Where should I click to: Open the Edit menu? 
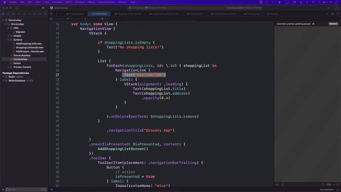pyautogui.click(x=30, y=2)
